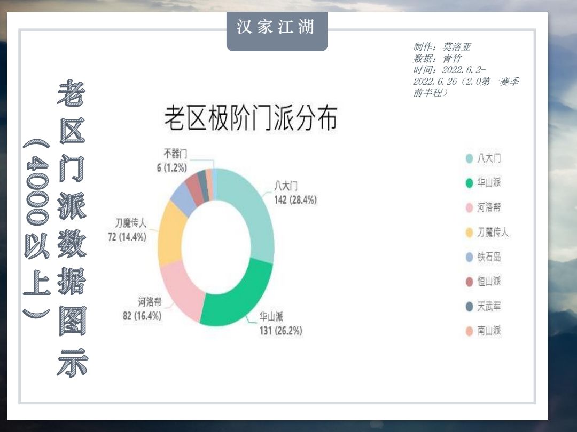Select the 铁石岛 legend label
This screenshot has height=432, width=577.
pyautogui.click(x=489, y=257)
